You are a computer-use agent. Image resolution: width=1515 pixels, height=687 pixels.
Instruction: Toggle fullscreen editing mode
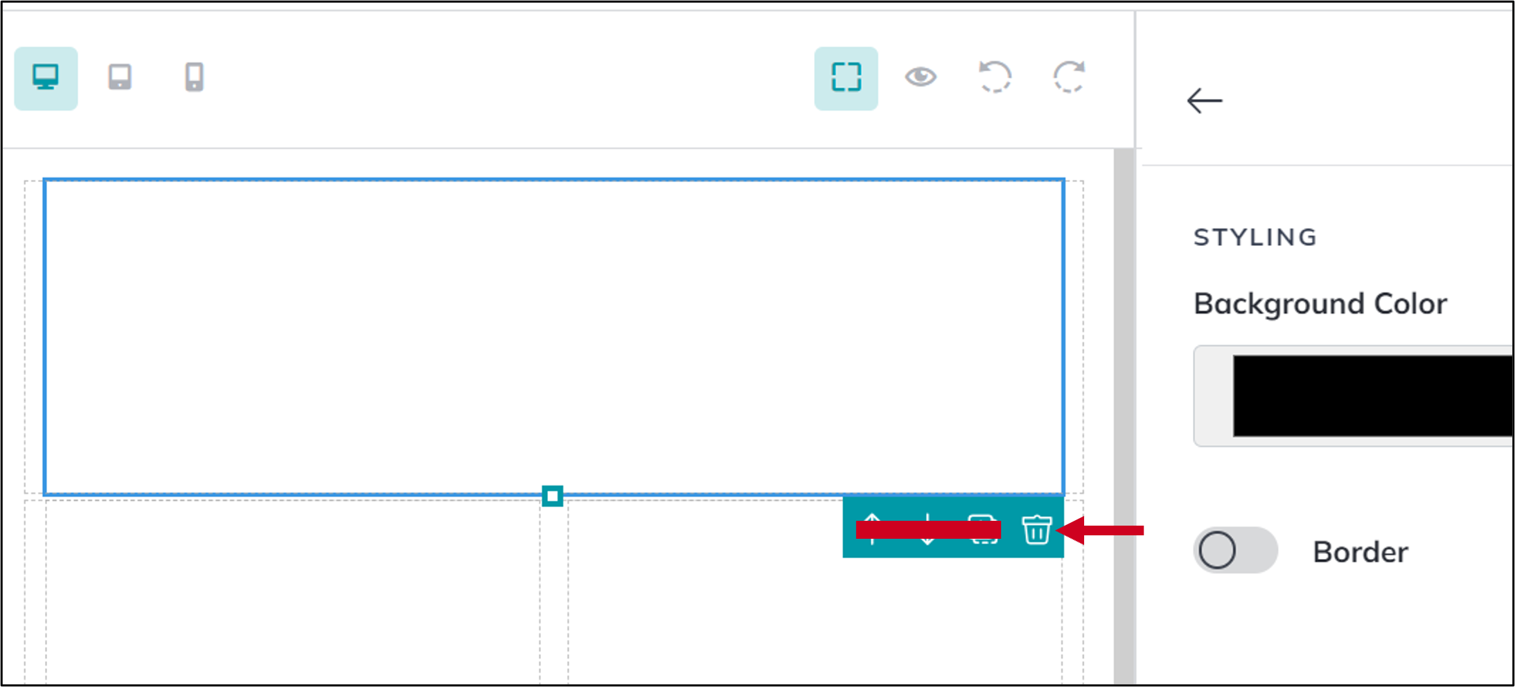(x=846, y=78)
